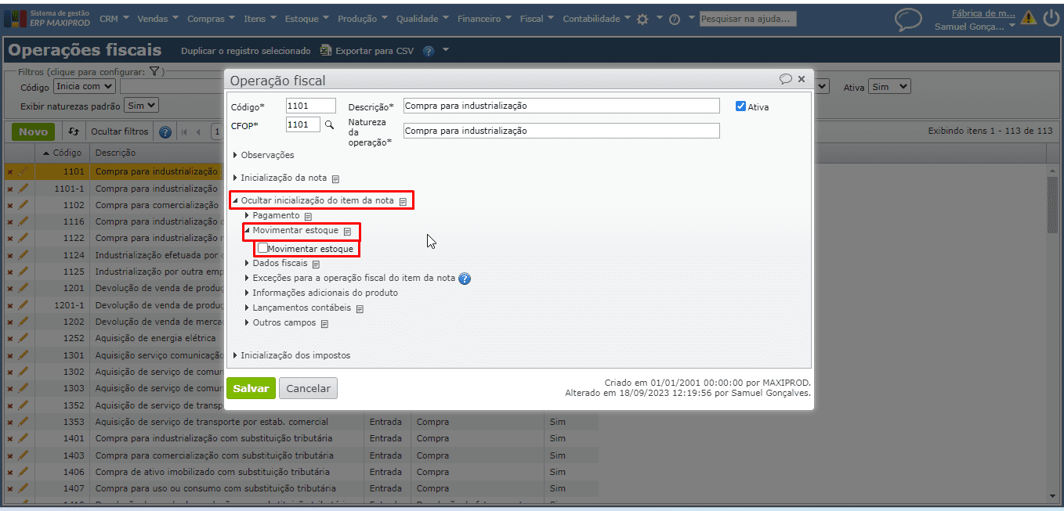Go to first page using the grid pager icon

[185, 131]
